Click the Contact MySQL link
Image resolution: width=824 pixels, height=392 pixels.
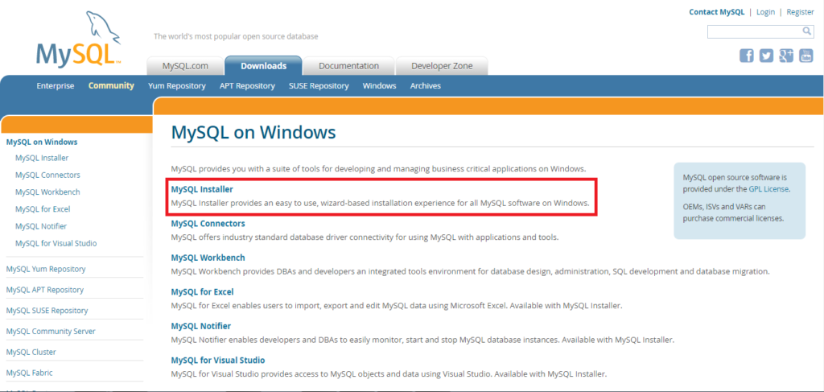click(x=717, y=12)
